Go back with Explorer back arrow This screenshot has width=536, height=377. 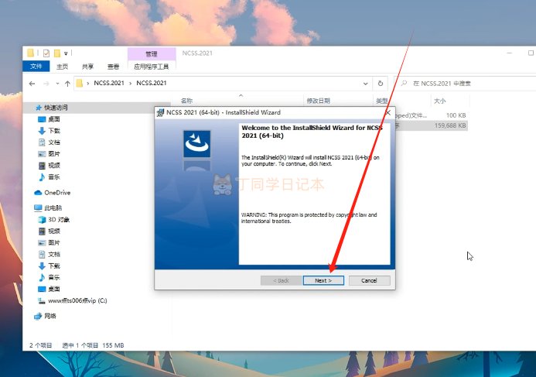[32, 84]
